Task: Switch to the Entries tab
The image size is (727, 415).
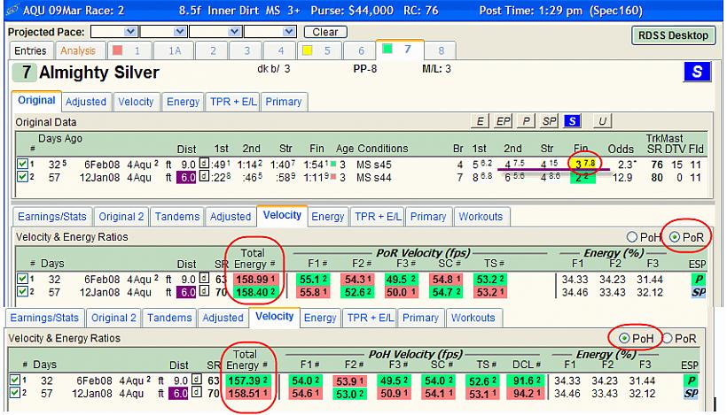Action: pyautogui.click(x=30, y=50)
